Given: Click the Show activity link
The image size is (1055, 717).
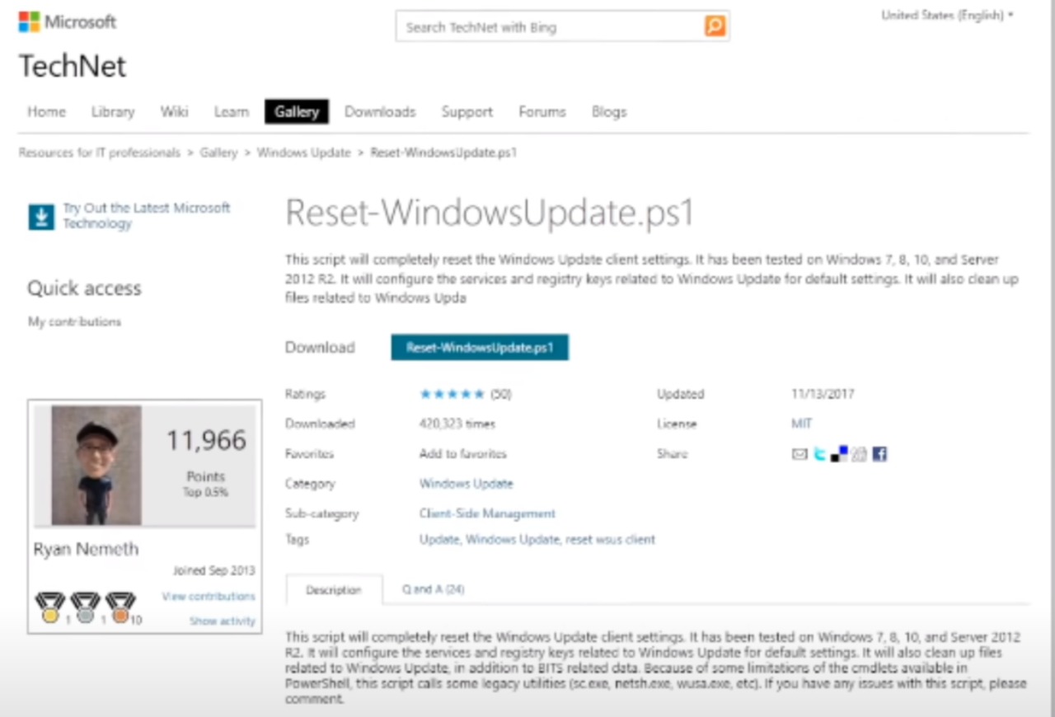Looking at the screenshot, I should 223,621.
